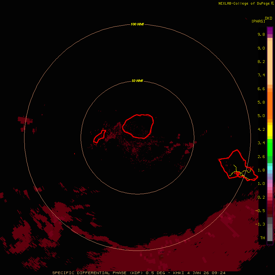Screen dimensions: 275x275
Task: Click the 0.2 scale value
Action: [261, 197]
